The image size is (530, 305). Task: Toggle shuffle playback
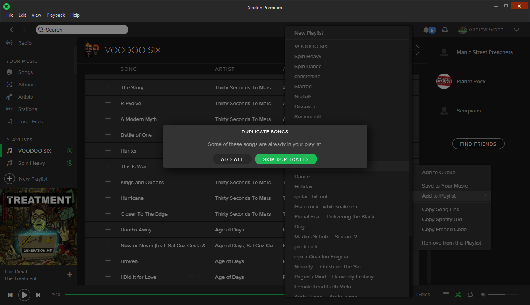tap(458, 295)
